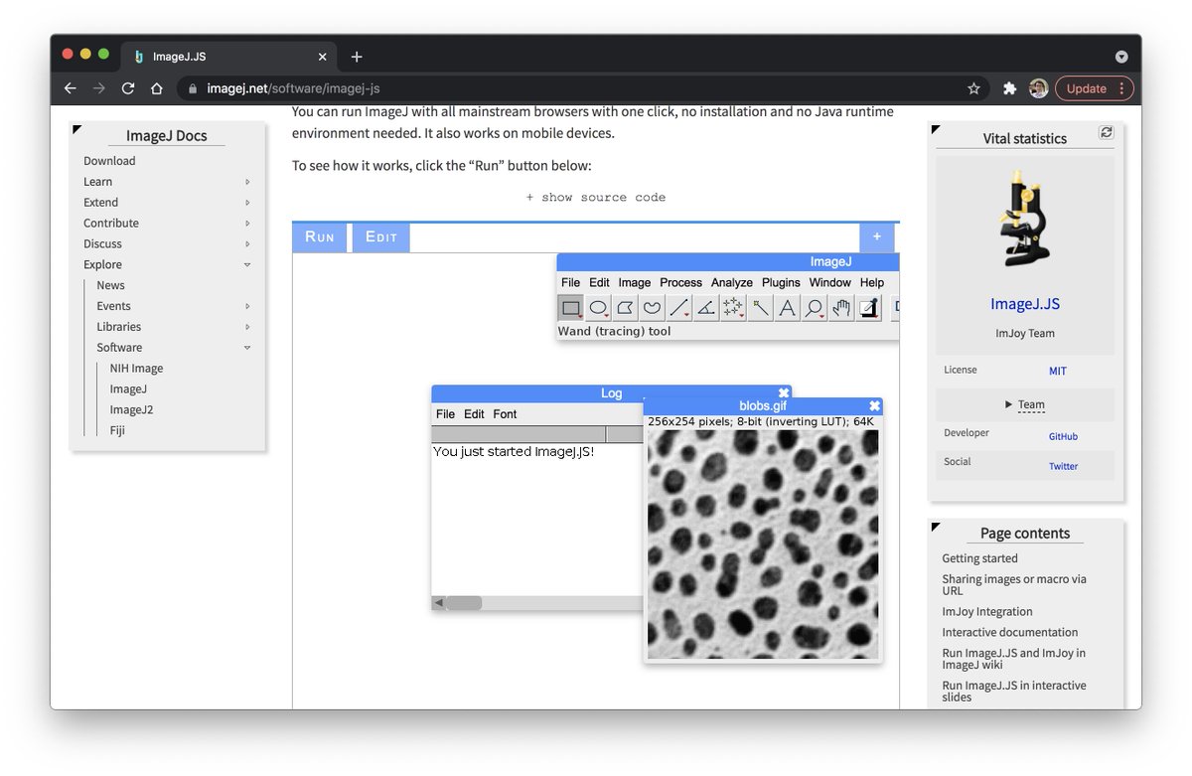Expand the Extend sidebar item

(247, 203)
